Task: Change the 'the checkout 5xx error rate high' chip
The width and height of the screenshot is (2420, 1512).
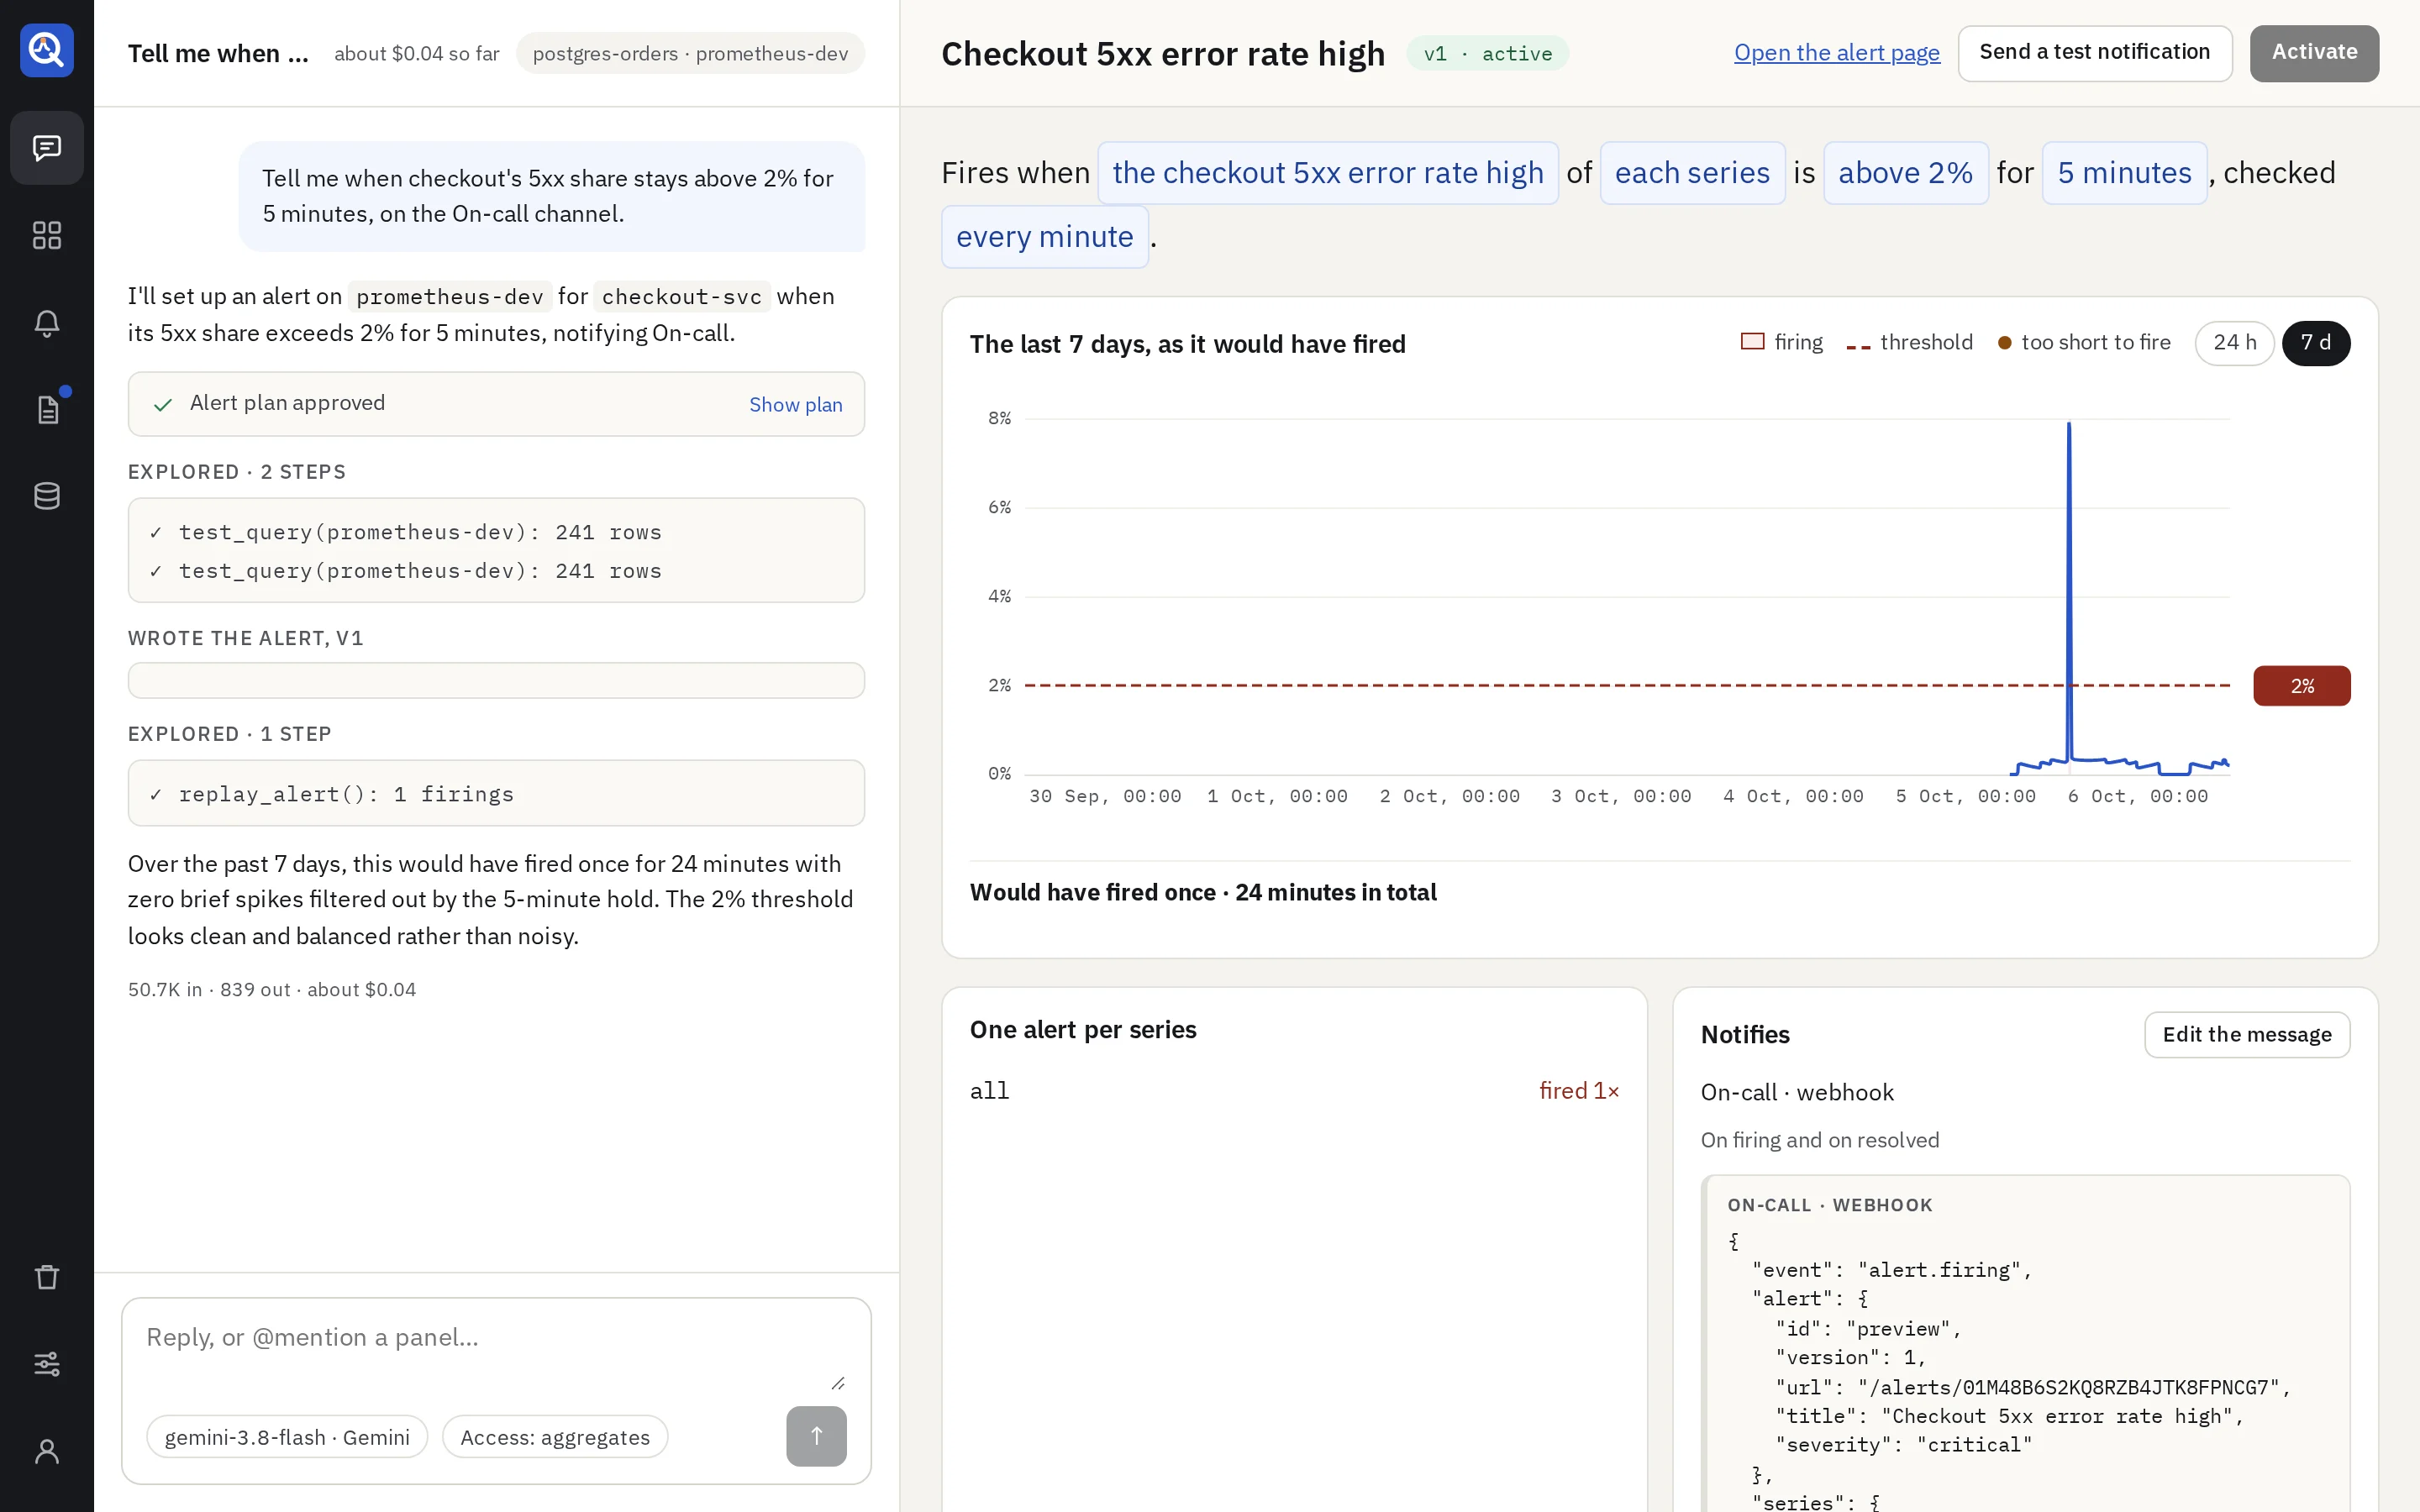Action: point(1327,173)
